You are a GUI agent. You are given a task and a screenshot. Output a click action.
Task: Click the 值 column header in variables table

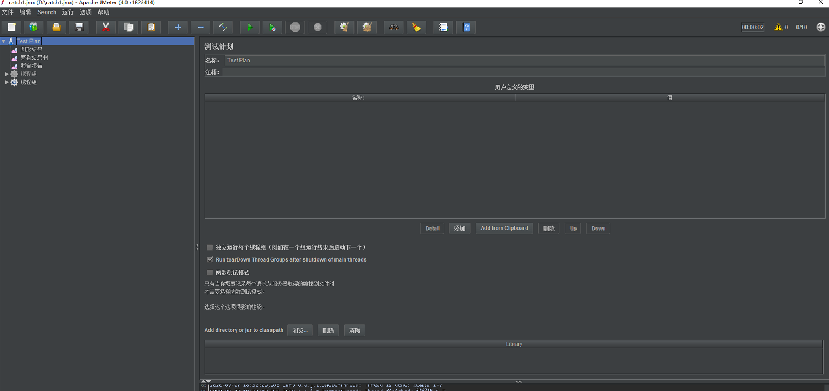pyautogui.click(x=670, y=98)
